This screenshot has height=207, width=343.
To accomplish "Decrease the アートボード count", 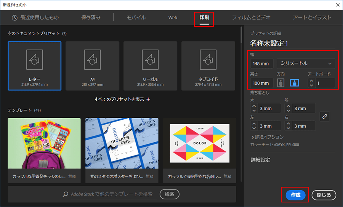I will tap(311, 85).
